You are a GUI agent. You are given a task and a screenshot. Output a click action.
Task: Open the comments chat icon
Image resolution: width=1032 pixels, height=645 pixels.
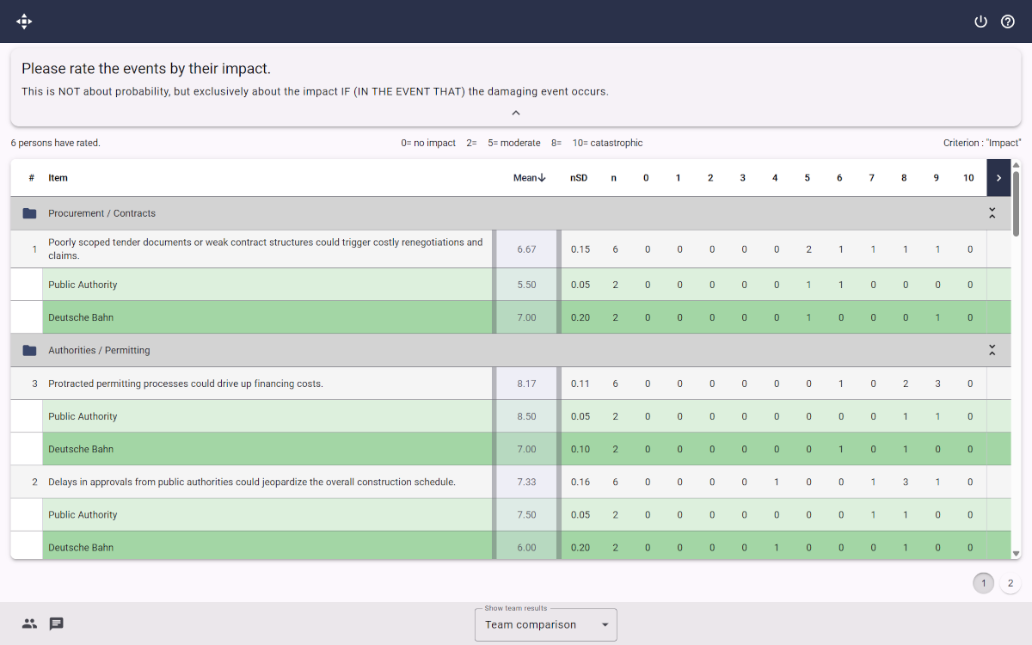(57, 623)
